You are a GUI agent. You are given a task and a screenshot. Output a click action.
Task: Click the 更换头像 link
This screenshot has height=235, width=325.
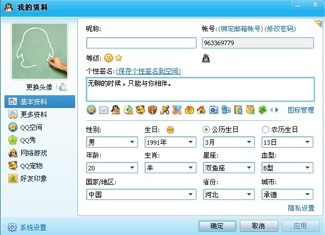(39, 87)
